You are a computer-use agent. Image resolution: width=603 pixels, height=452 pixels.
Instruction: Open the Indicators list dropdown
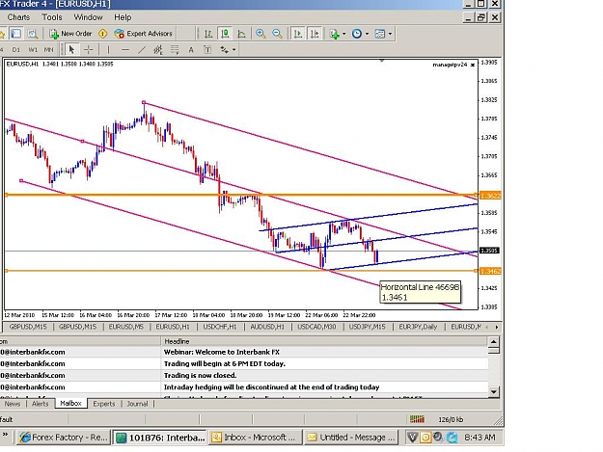(338, 34)
